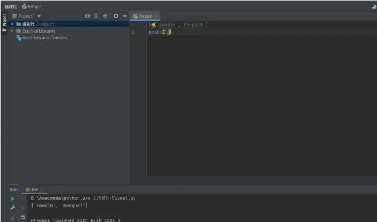Toggle the vertical Project side tab

5,20
